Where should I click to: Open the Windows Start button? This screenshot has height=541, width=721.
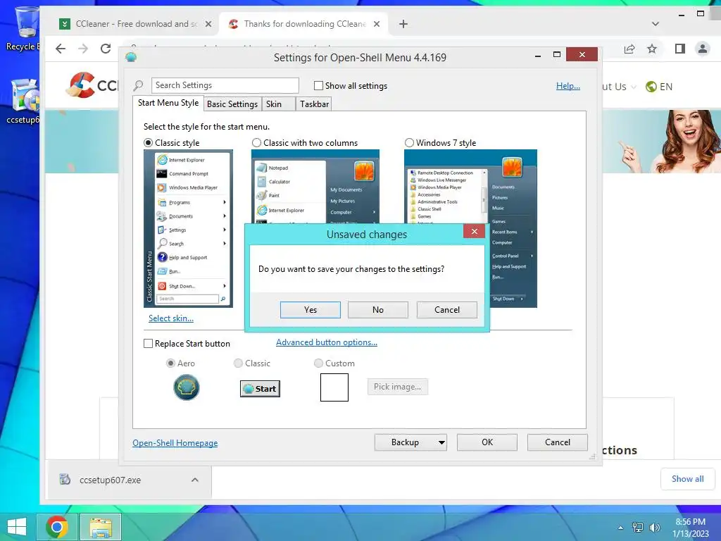point(17,527)
